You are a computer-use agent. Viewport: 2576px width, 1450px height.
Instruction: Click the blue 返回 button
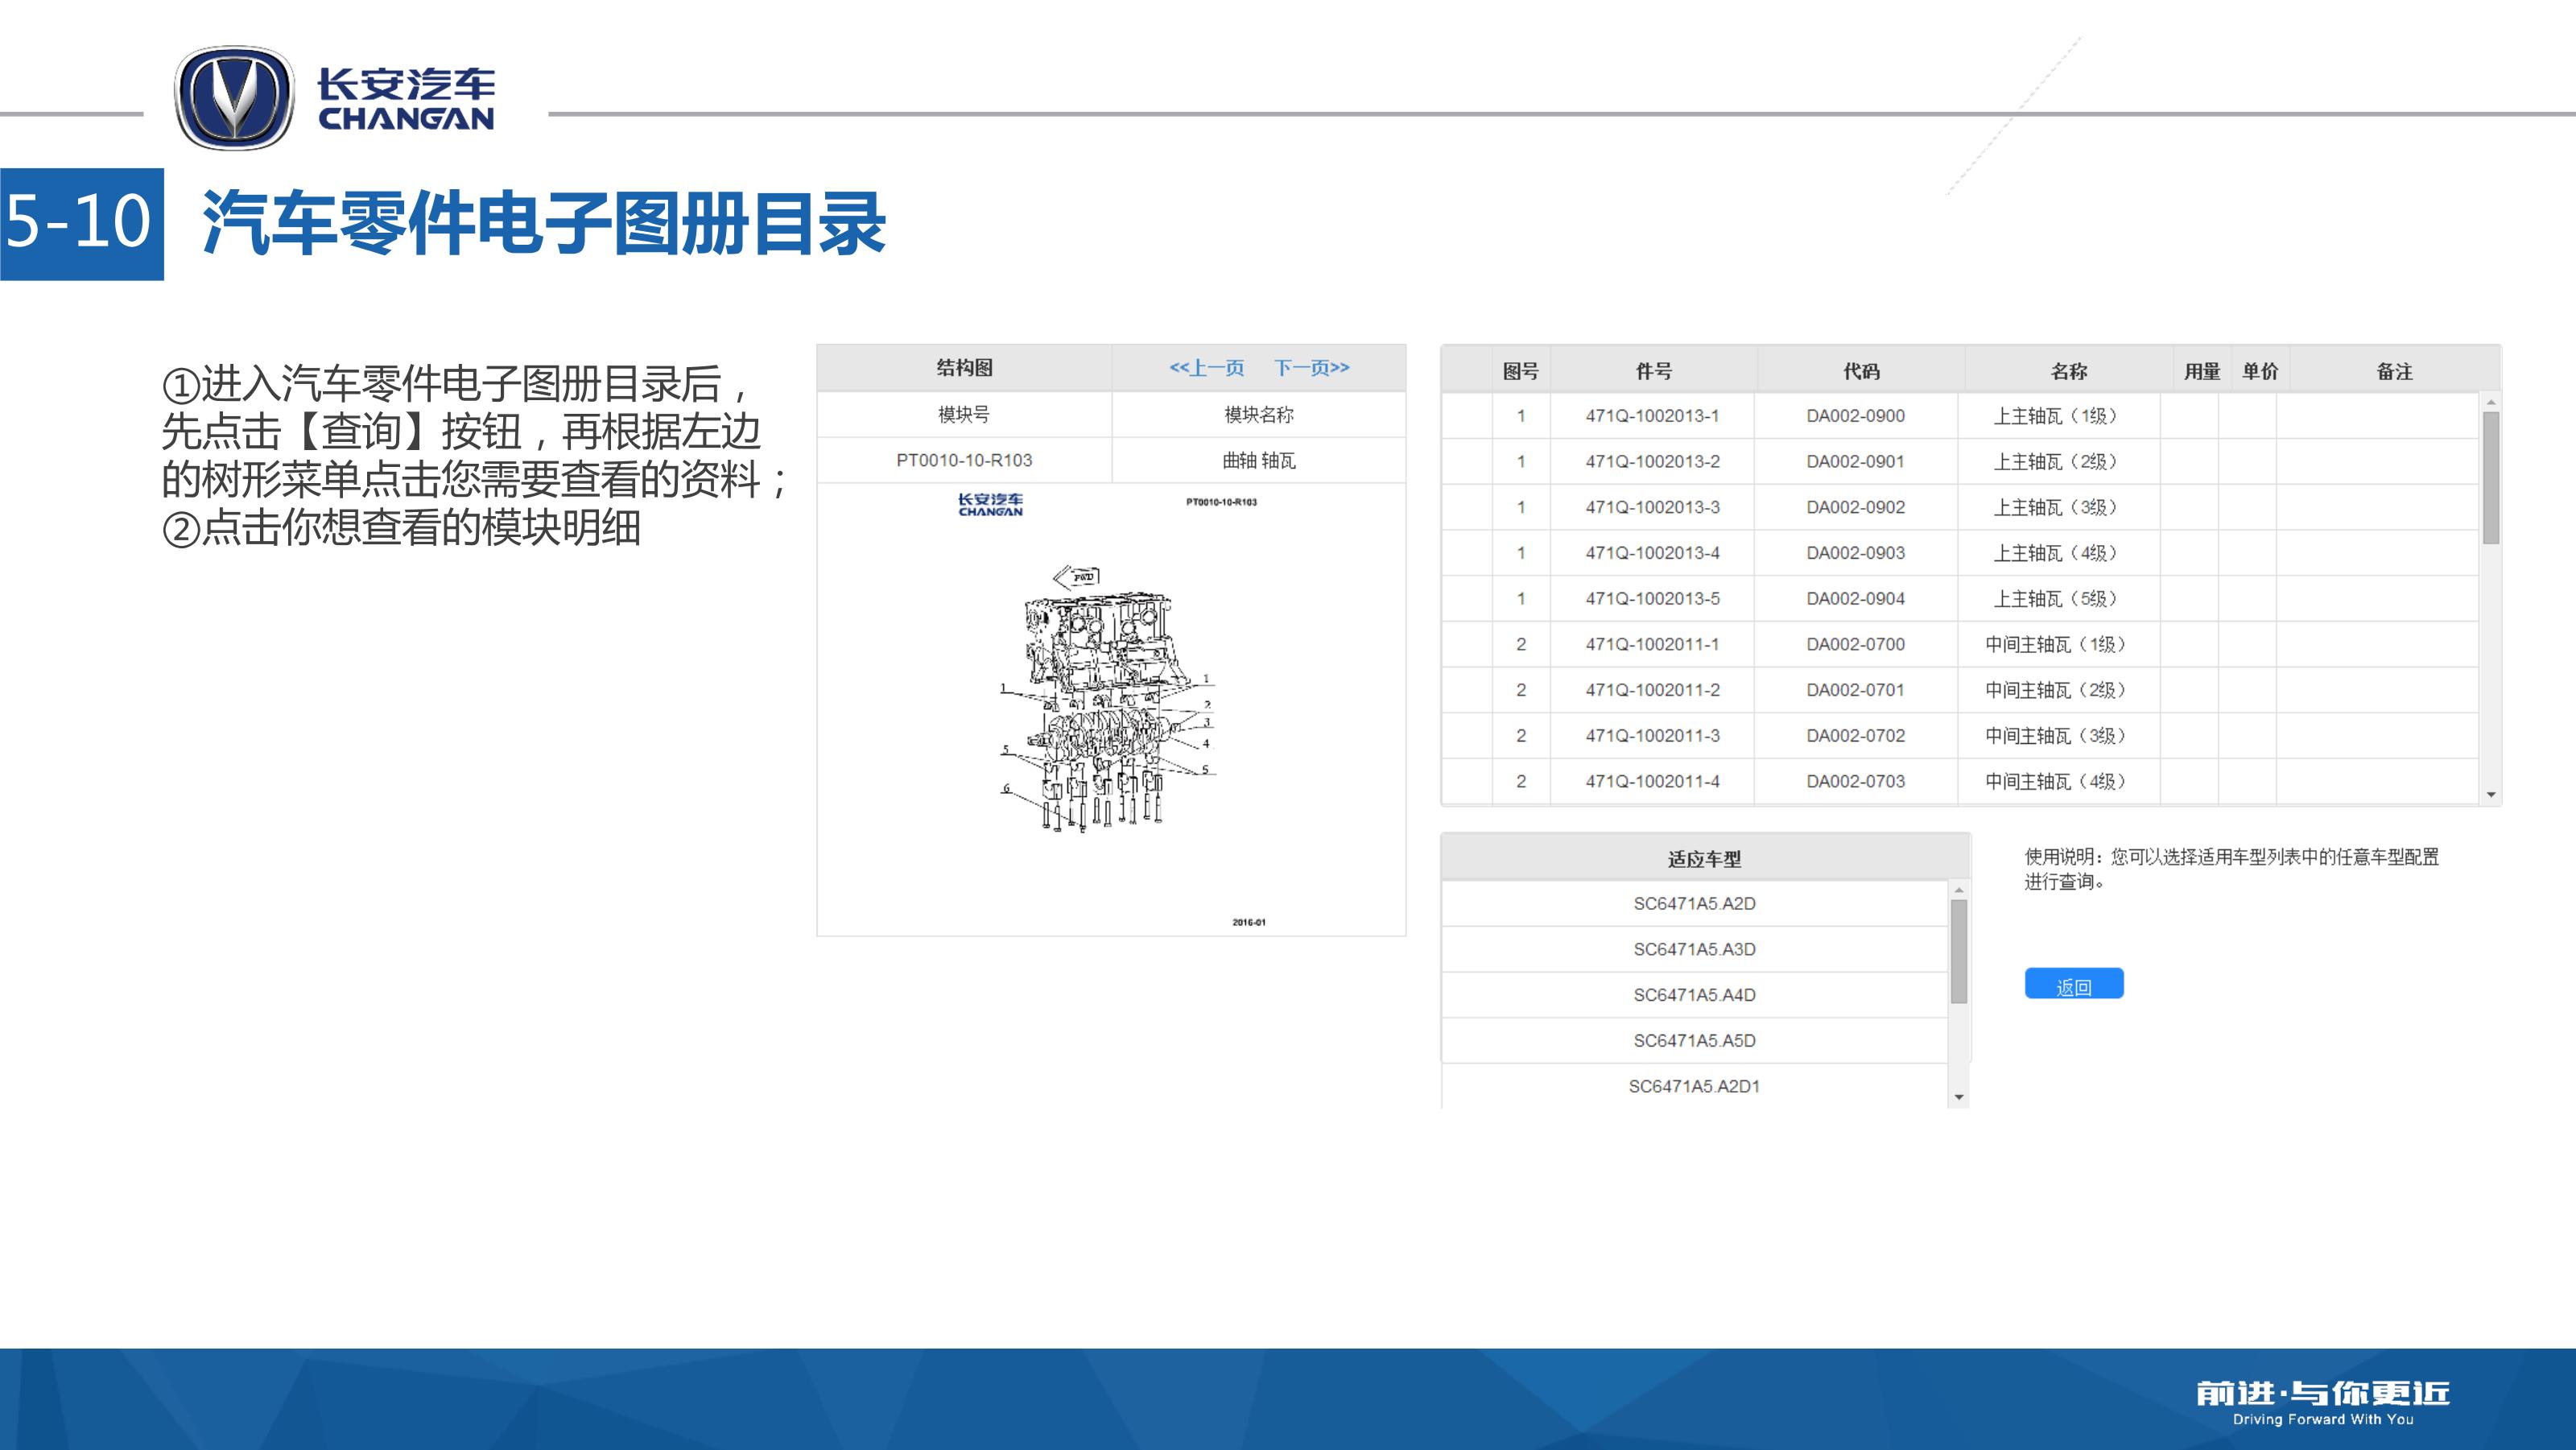pyautogui.click(x=2073, y=984)
